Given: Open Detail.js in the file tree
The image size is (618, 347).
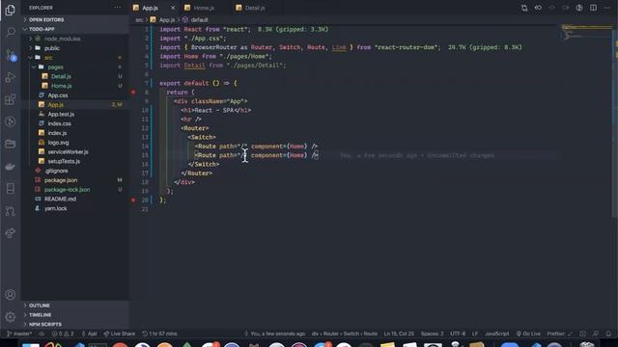Looking at the screenshot, I should 75,76.
